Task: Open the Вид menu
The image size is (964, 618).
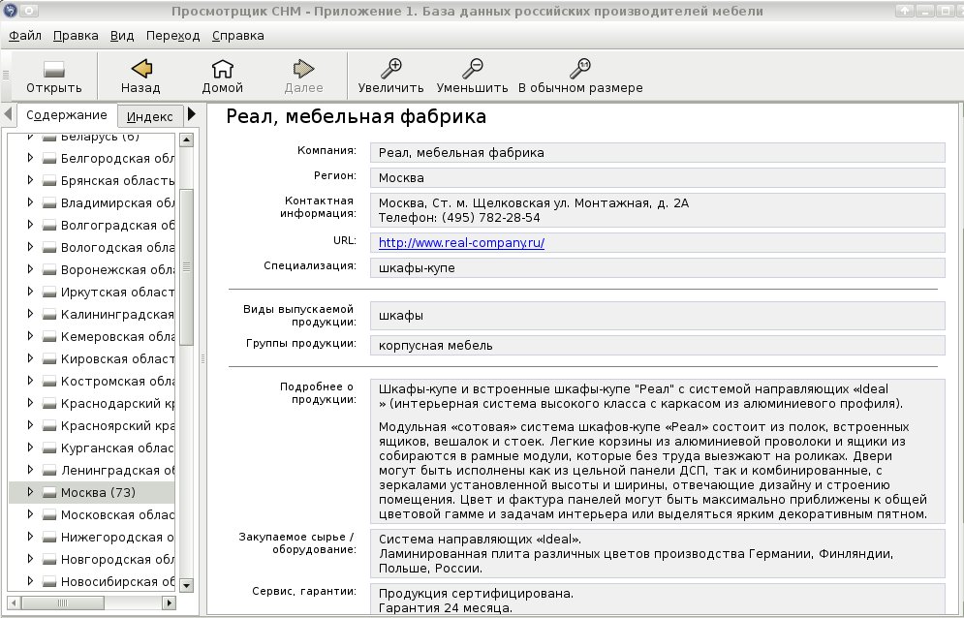Action: (x=122, y=36)
